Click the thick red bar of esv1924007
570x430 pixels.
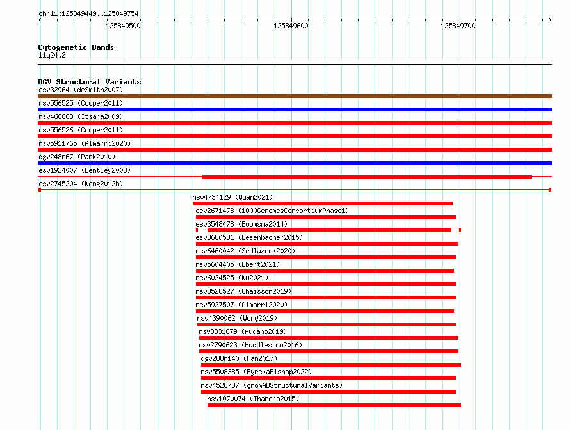(x=367, y=177)
